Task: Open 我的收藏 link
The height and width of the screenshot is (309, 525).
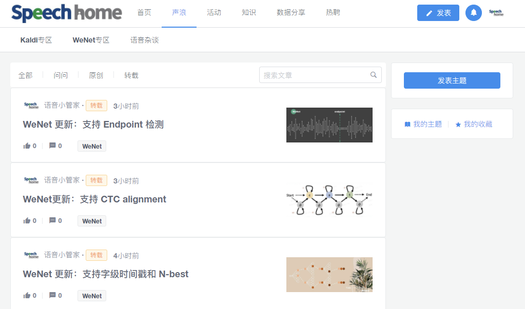Action: coord(474,125)
